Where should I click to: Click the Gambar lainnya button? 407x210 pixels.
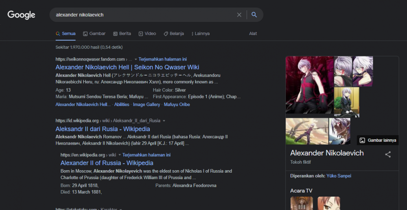(x=378, y=141)
